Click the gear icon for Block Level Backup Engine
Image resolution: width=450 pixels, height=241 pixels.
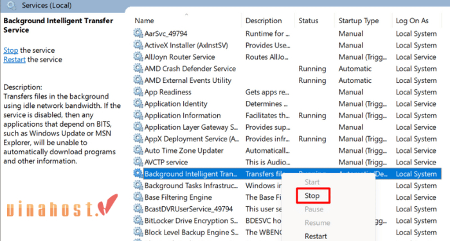[138, 232]
